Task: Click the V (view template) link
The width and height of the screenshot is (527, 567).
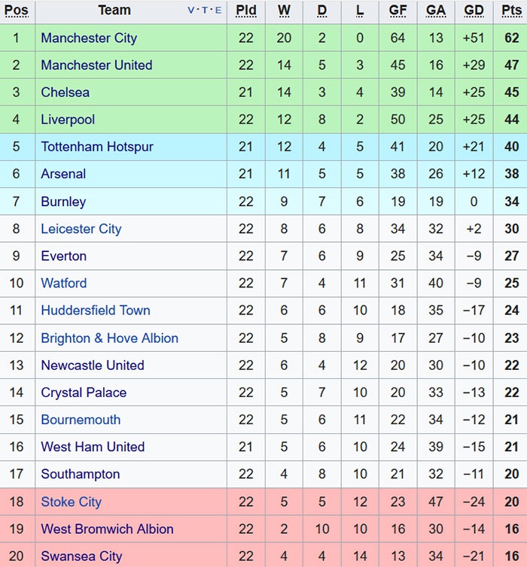Action: pyautogui.click(x=190, y=11)
